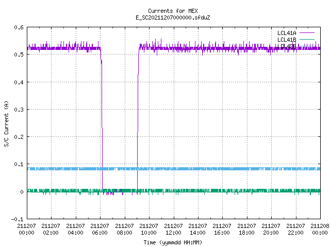Image resolution: width=330 pixels, height=247 pixels.
Task: Click the 0.3 y-axis tick label
Action: pos(19,110)
